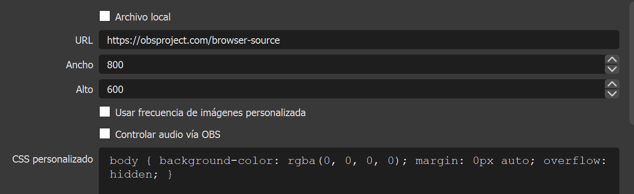
Task: Decrease the Ancho value with down arrow
Action: point(613,69)
